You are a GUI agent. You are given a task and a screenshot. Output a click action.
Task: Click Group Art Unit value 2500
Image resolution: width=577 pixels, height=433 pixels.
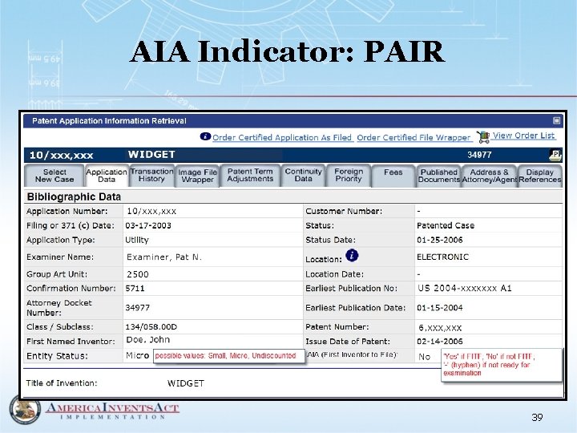coord(138,274)
